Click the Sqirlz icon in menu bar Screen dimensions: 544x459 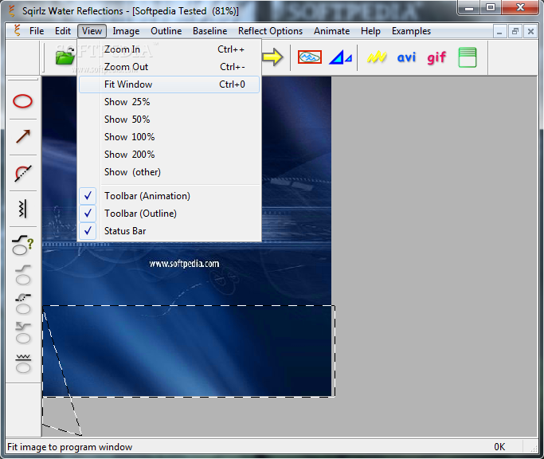pyautogui.click(x=17, y=30)
